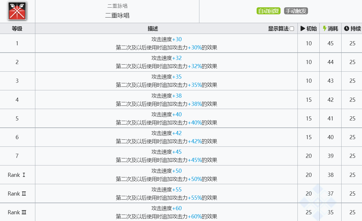Click the 攻击力+45% effect line
The image size is (362, 221).
tap(166, 160)
